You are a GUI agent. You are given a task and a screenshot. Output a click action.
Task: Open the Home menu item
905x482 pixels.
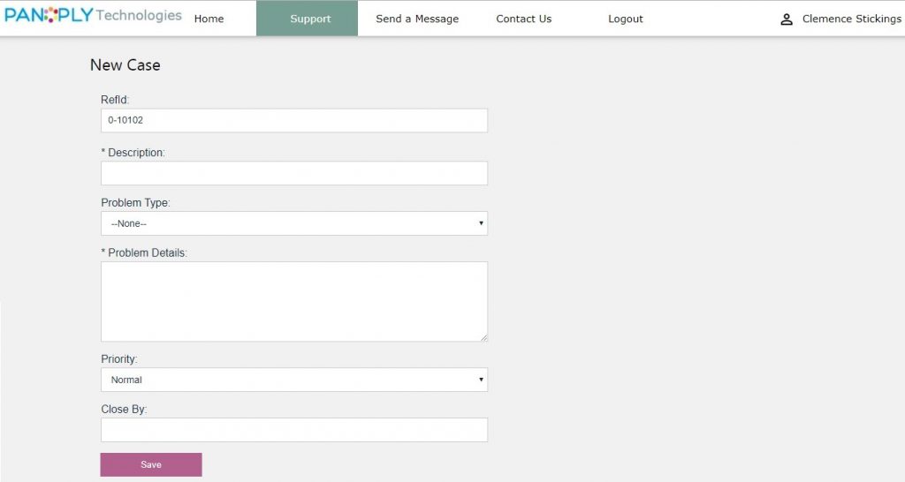209,19
